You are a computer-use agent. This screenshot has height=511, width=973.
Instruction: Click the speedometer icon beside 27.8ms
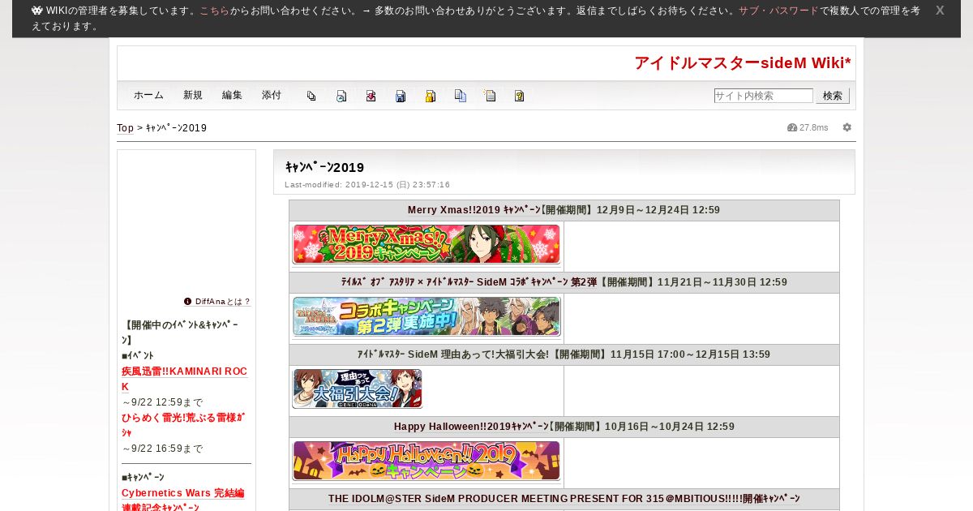792,127
